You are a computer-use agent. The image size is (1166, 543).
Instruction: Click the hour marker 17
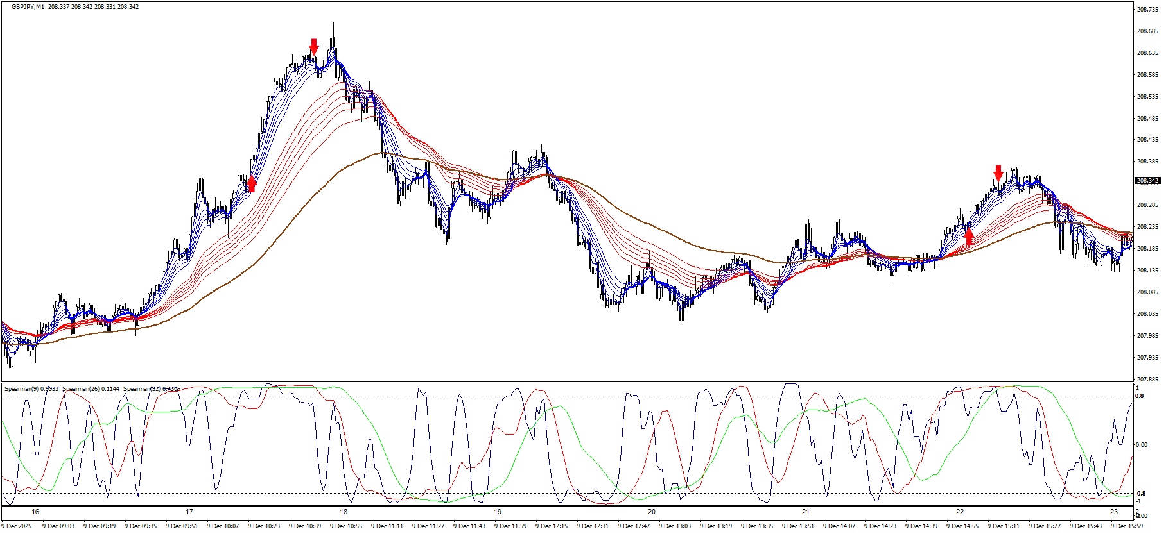[x=189, y=512]
